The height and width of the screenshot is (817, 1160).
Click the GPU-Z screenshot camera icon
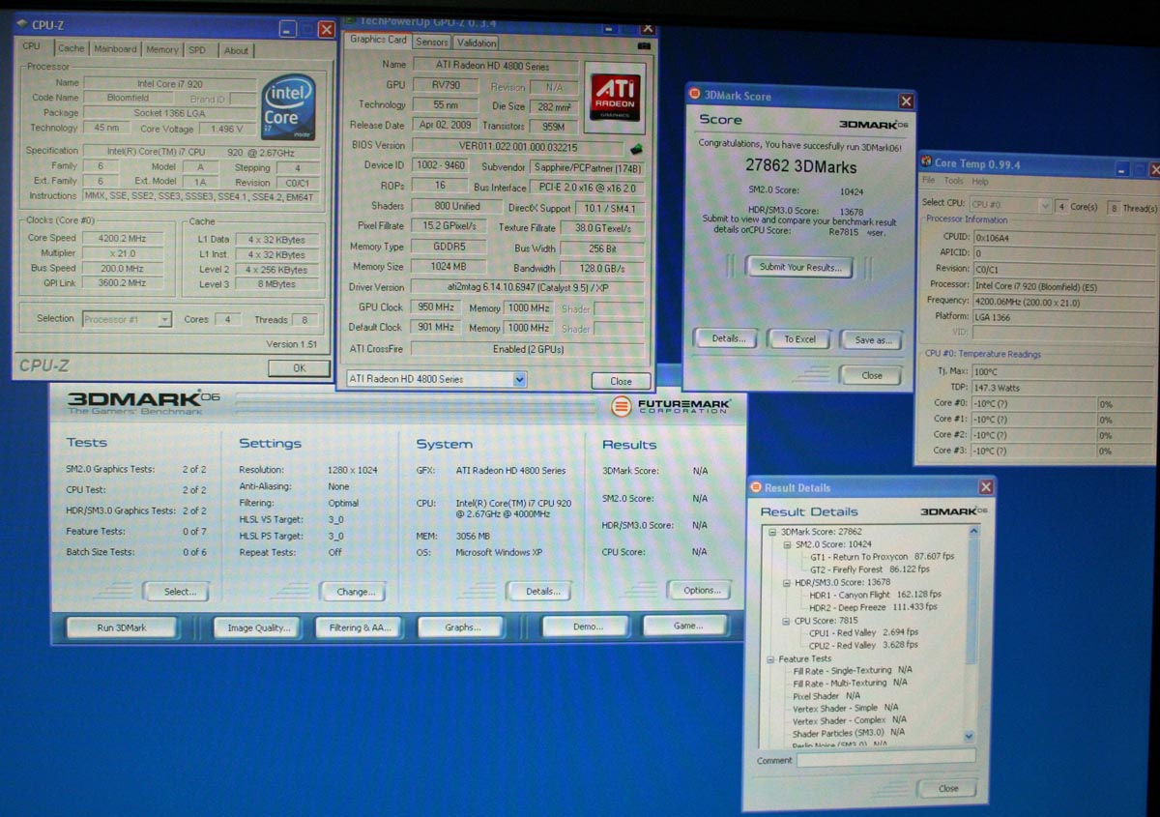(645, 44)
